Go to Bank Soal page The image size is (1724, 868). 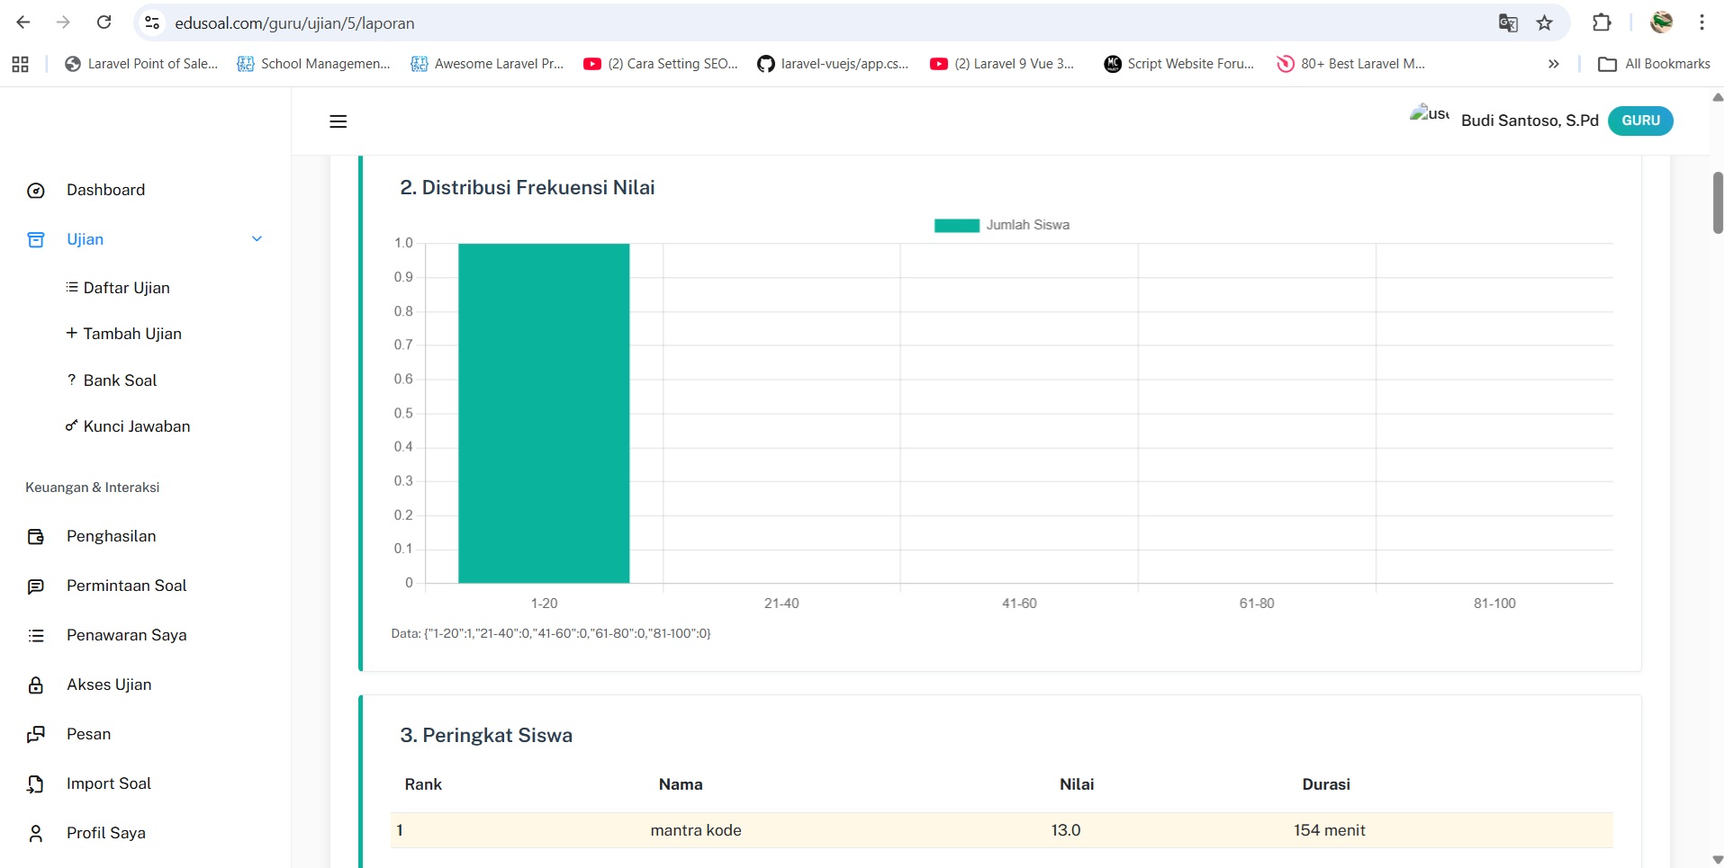pos(120,380)
